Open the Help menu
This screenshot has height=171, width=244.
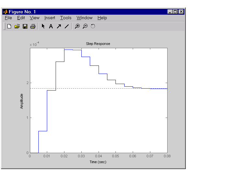pyautogui.click(x=102, y=18)
